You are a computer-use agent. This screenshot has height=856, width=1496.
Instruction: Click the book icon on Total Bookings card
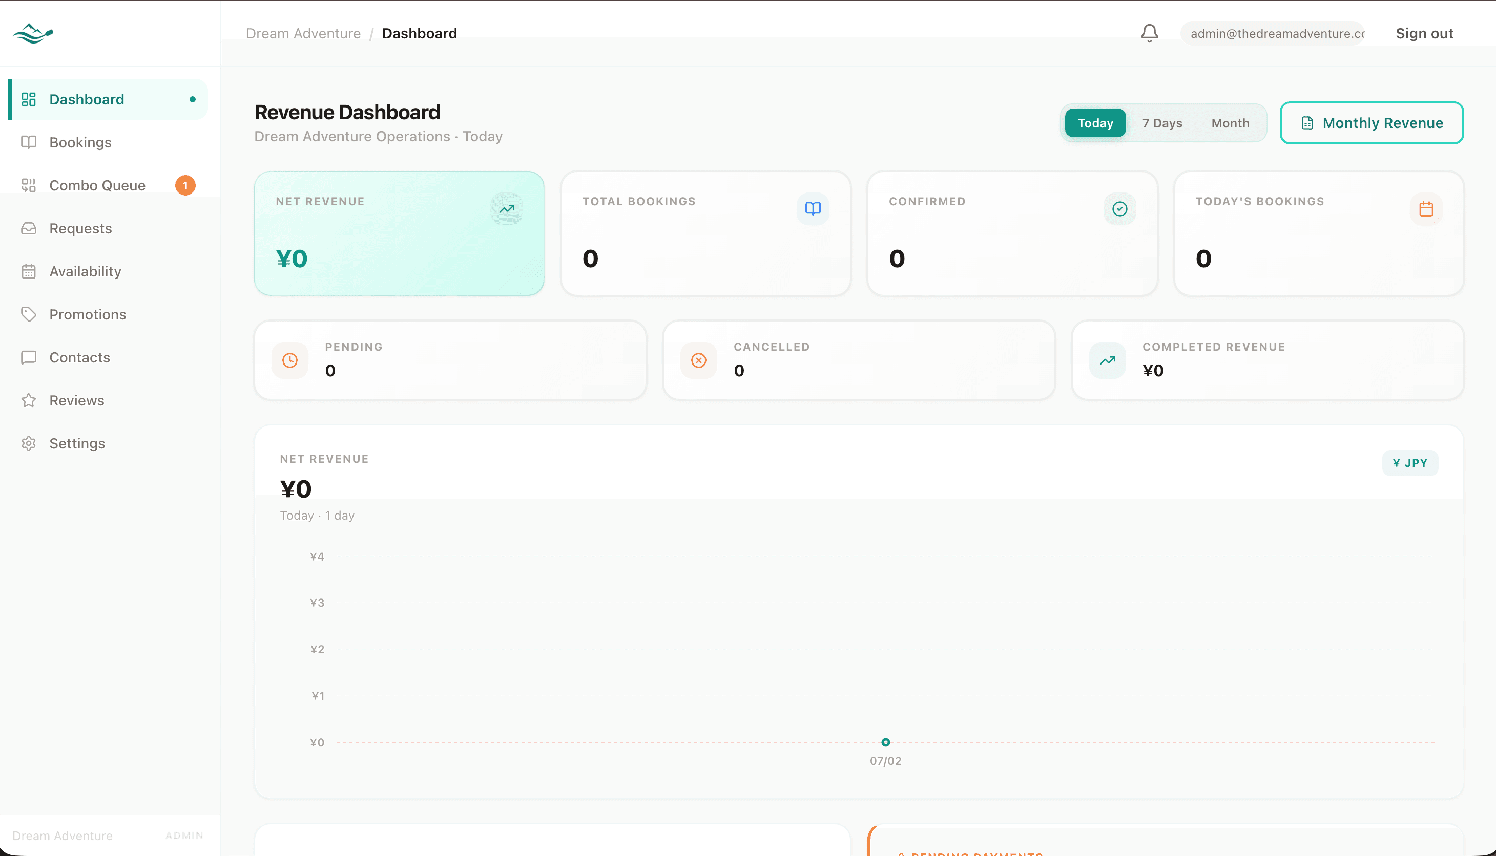pos(813,209)
